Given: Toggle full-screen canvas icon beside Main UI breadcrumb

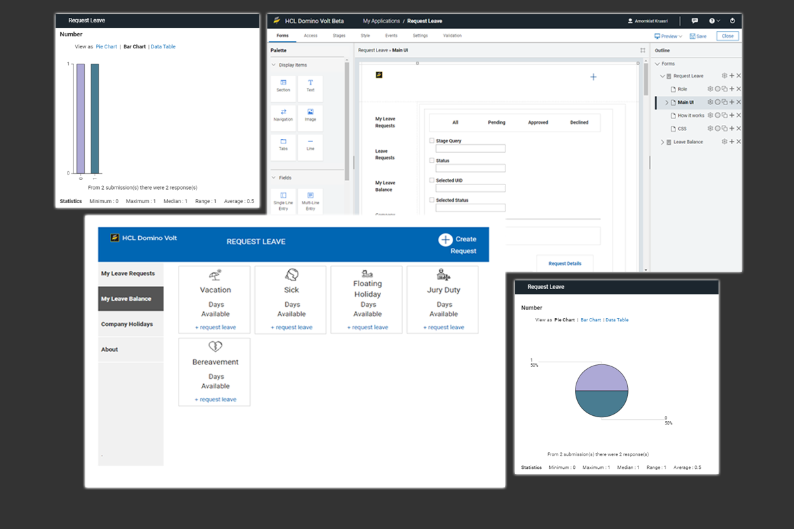Looking at the screenshot, I should (x=642, y=50).
